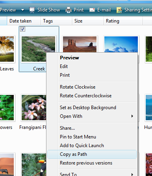Click the Slide Show projector icon
Screen dimensions: 152x176
coord(32,10)
